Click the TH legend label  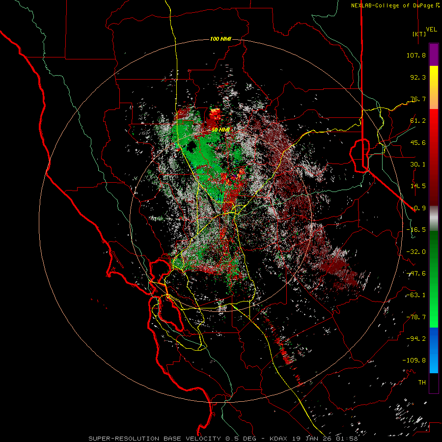tap(422, 383)
